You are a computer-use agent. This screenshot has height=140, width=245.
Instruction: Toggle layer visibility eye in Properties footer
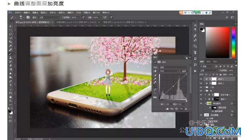click(x=181, y=109)
